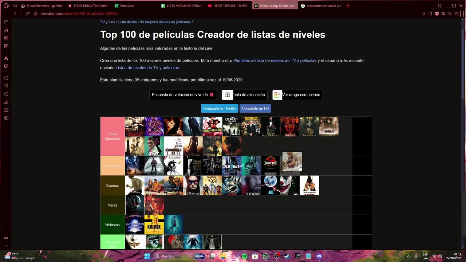This screenshot has width=466, height=262.
Task: Click the ESP LAA language indicator
Action: click(x=425, y=256)
